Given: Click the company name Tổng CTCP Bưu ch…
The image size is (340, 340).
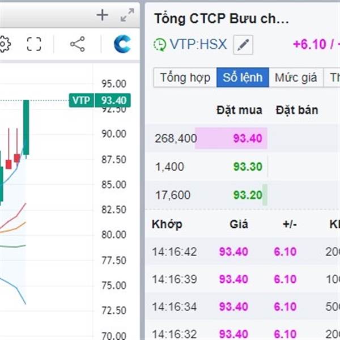Looking at the screenshot, I should [222, 19].
